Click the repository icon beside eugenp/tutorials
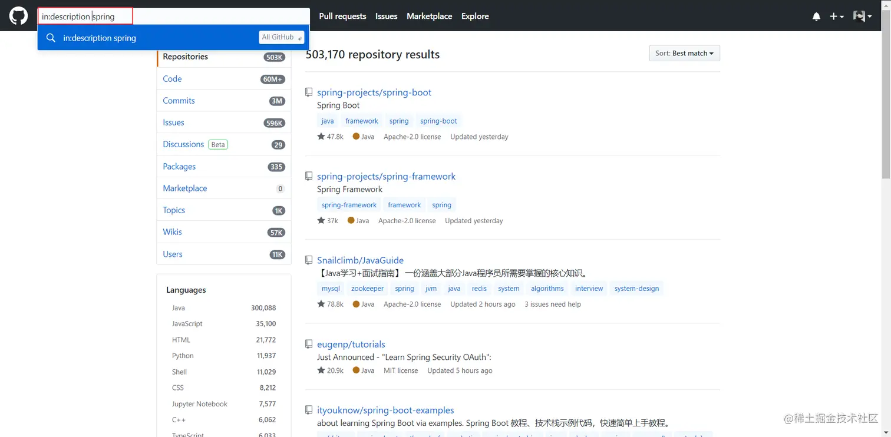This screenshot has width=891, height=437. pyautogui.click(x=308, y=344)
